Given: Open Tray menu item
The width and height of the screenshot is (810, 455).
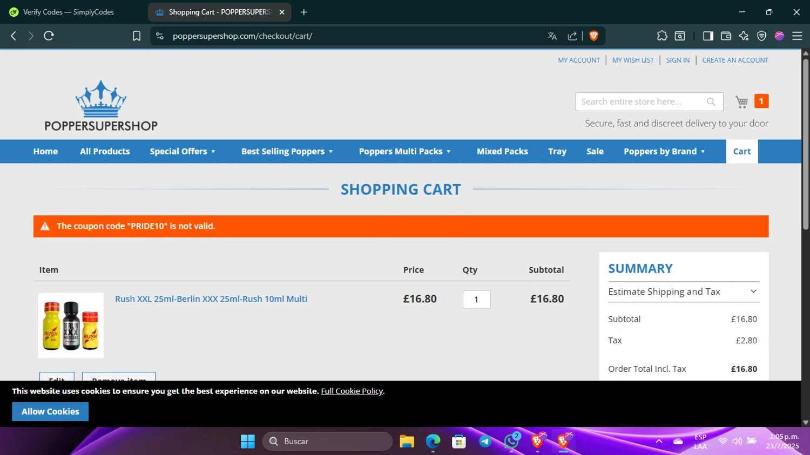Looking at the screenshot, I should [x=557, y=151].
